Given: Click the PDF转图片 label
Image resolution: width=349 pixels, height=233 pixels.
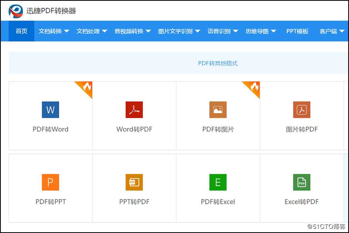Looking at the screenshot, I should (218, 129).
